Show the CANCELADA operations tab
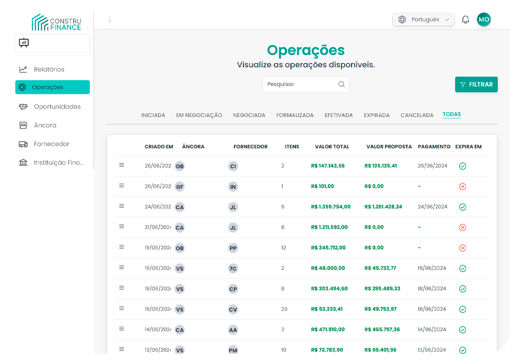This screenshot has width=523, height=364. 416,115
